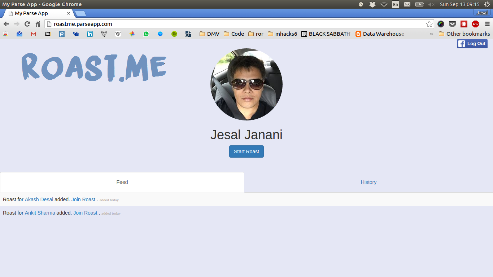Click the Pocket extension icon
This screenshot has height=277, width=493.
(452, 24)
